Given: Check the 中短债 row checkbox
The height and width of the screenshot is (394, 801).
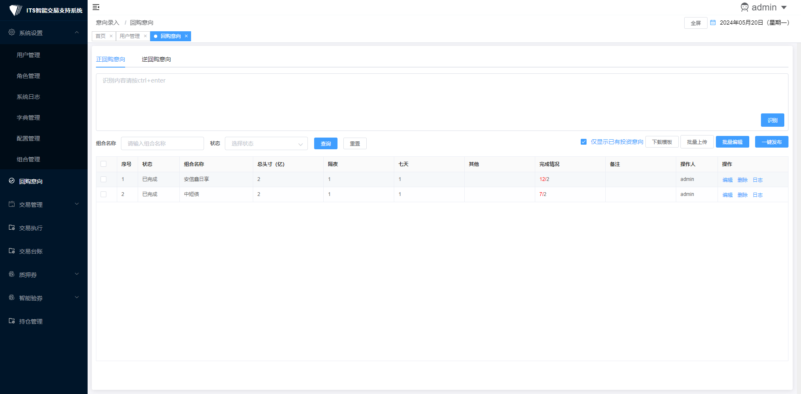Looking at the screenshot, I should [103, 194].
